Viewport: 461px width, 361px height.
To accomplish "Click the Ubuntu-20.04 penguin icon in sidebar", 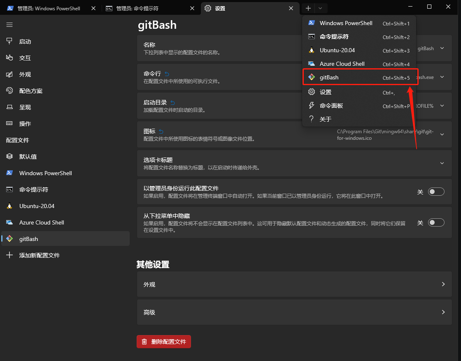I will (x=9, y=206).
